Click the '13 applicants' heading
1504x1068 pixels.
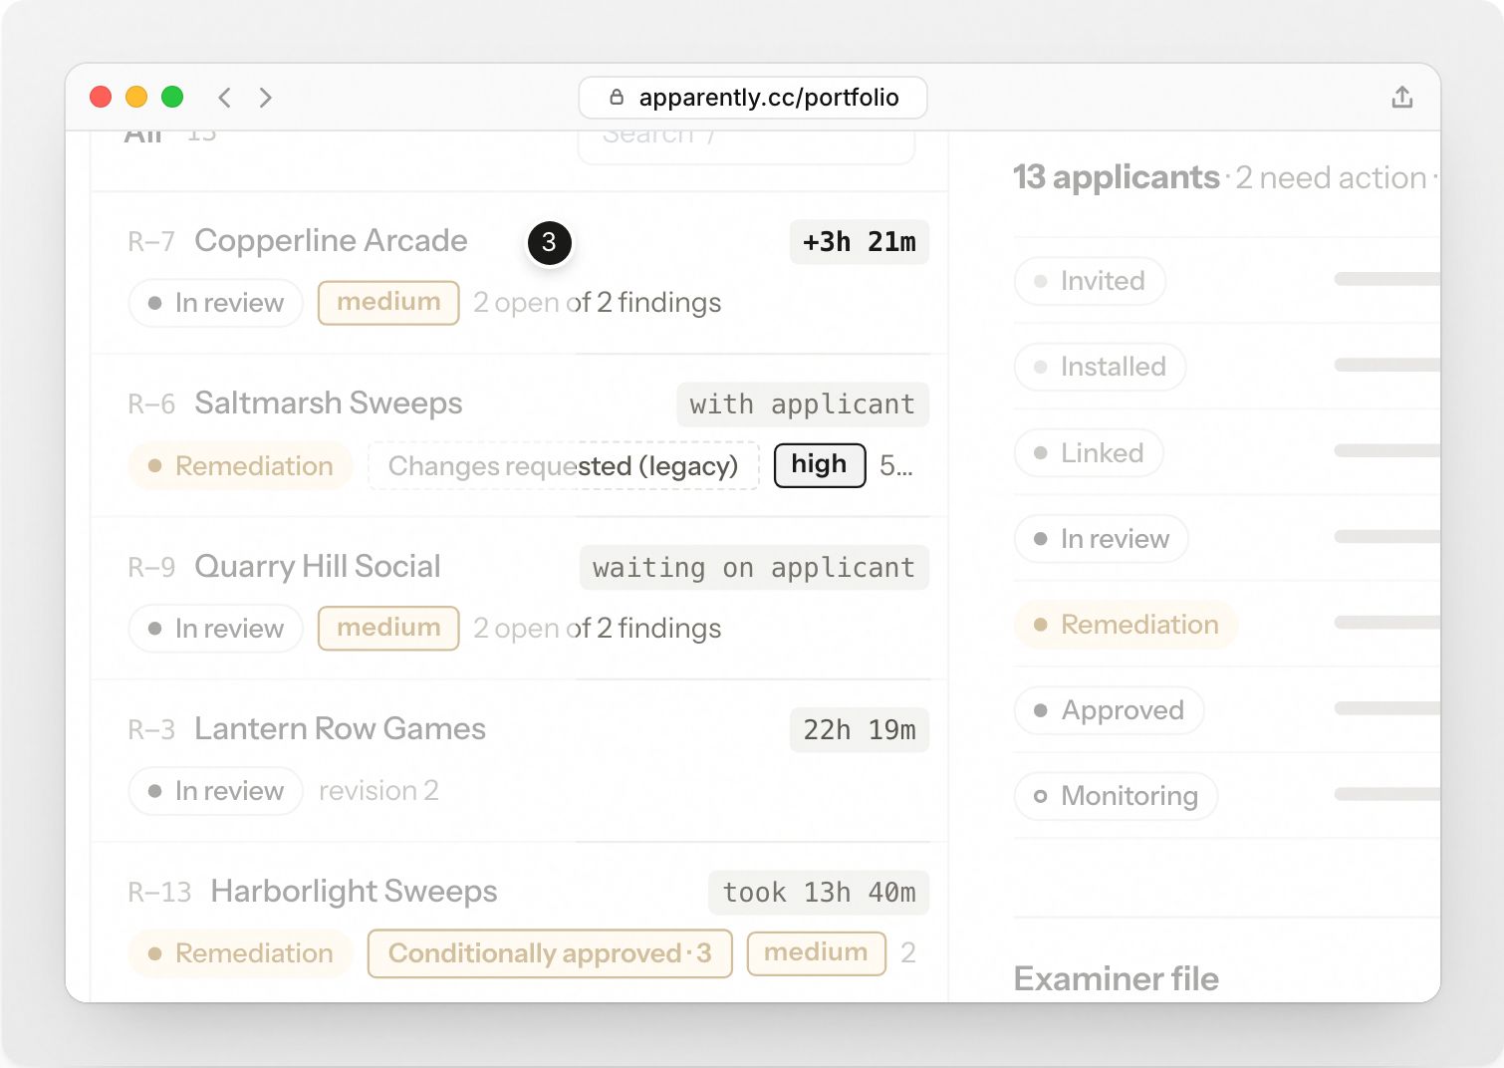(1117, 177)
